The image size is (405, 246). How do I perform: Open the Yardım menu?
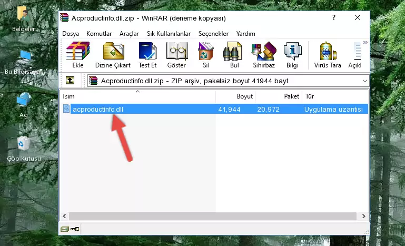pyautogui.click(x=245, y=34)
